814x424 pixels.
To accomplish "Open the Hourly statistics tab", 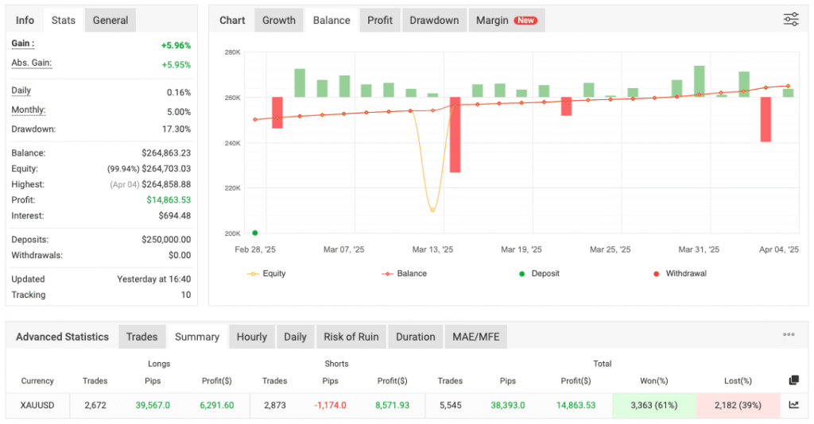I will [251, 337].
